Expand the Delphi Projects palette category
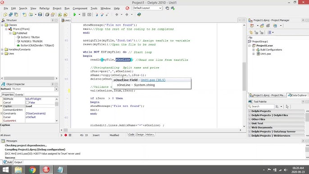Image resolution: width=309 pixels, height=174 pixels. [x=250, y=111]
